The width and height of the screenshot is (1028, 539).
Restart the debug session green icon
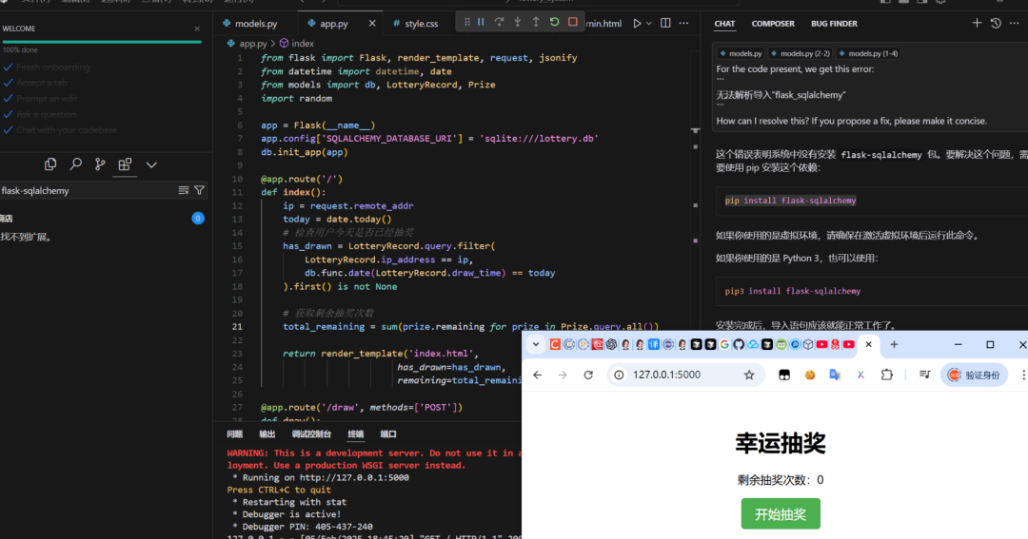554,22
